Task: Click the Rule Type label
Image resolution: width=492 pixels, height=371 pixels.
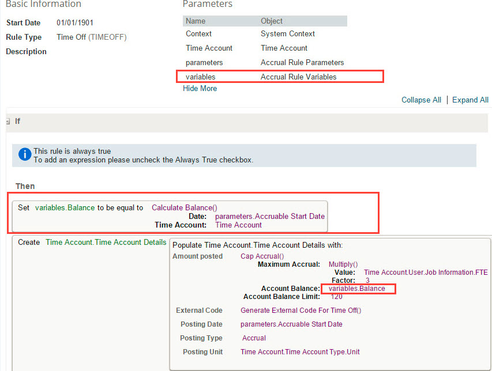Action: 24,37
